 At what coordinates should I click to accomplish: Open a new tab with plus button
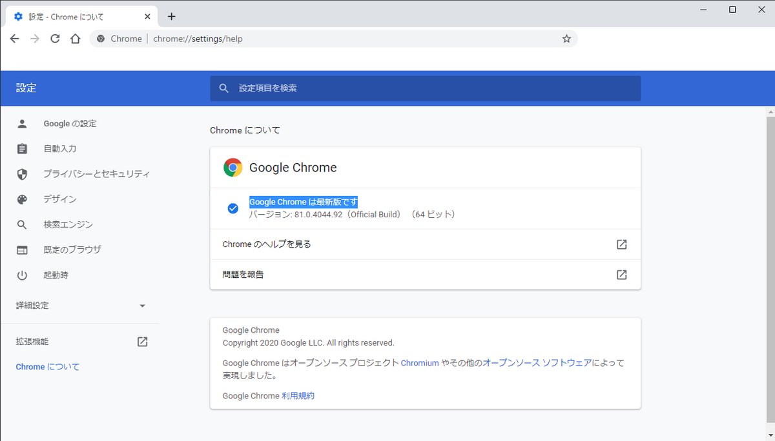[171, 16]
